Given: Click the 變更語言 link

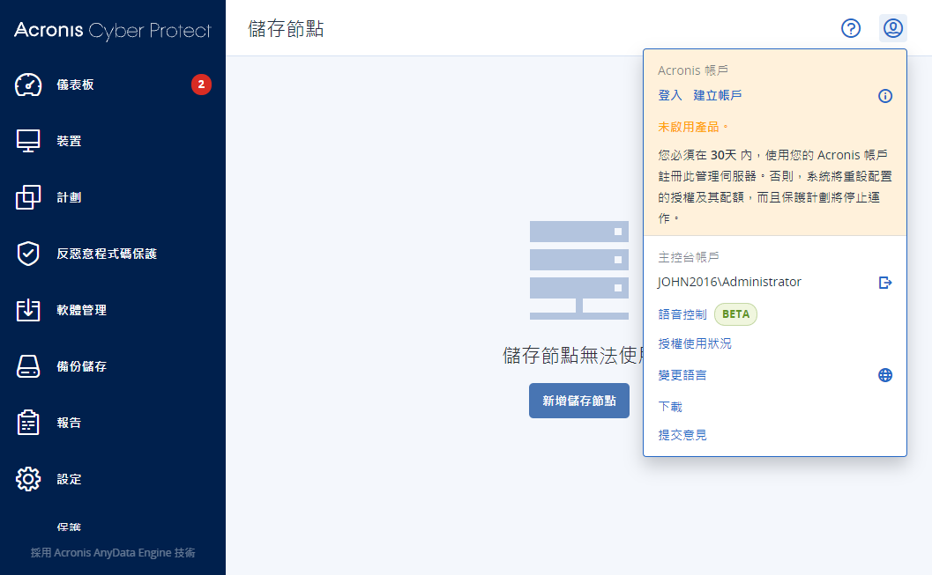Looking at the screenshot, I should coord(682,375).
